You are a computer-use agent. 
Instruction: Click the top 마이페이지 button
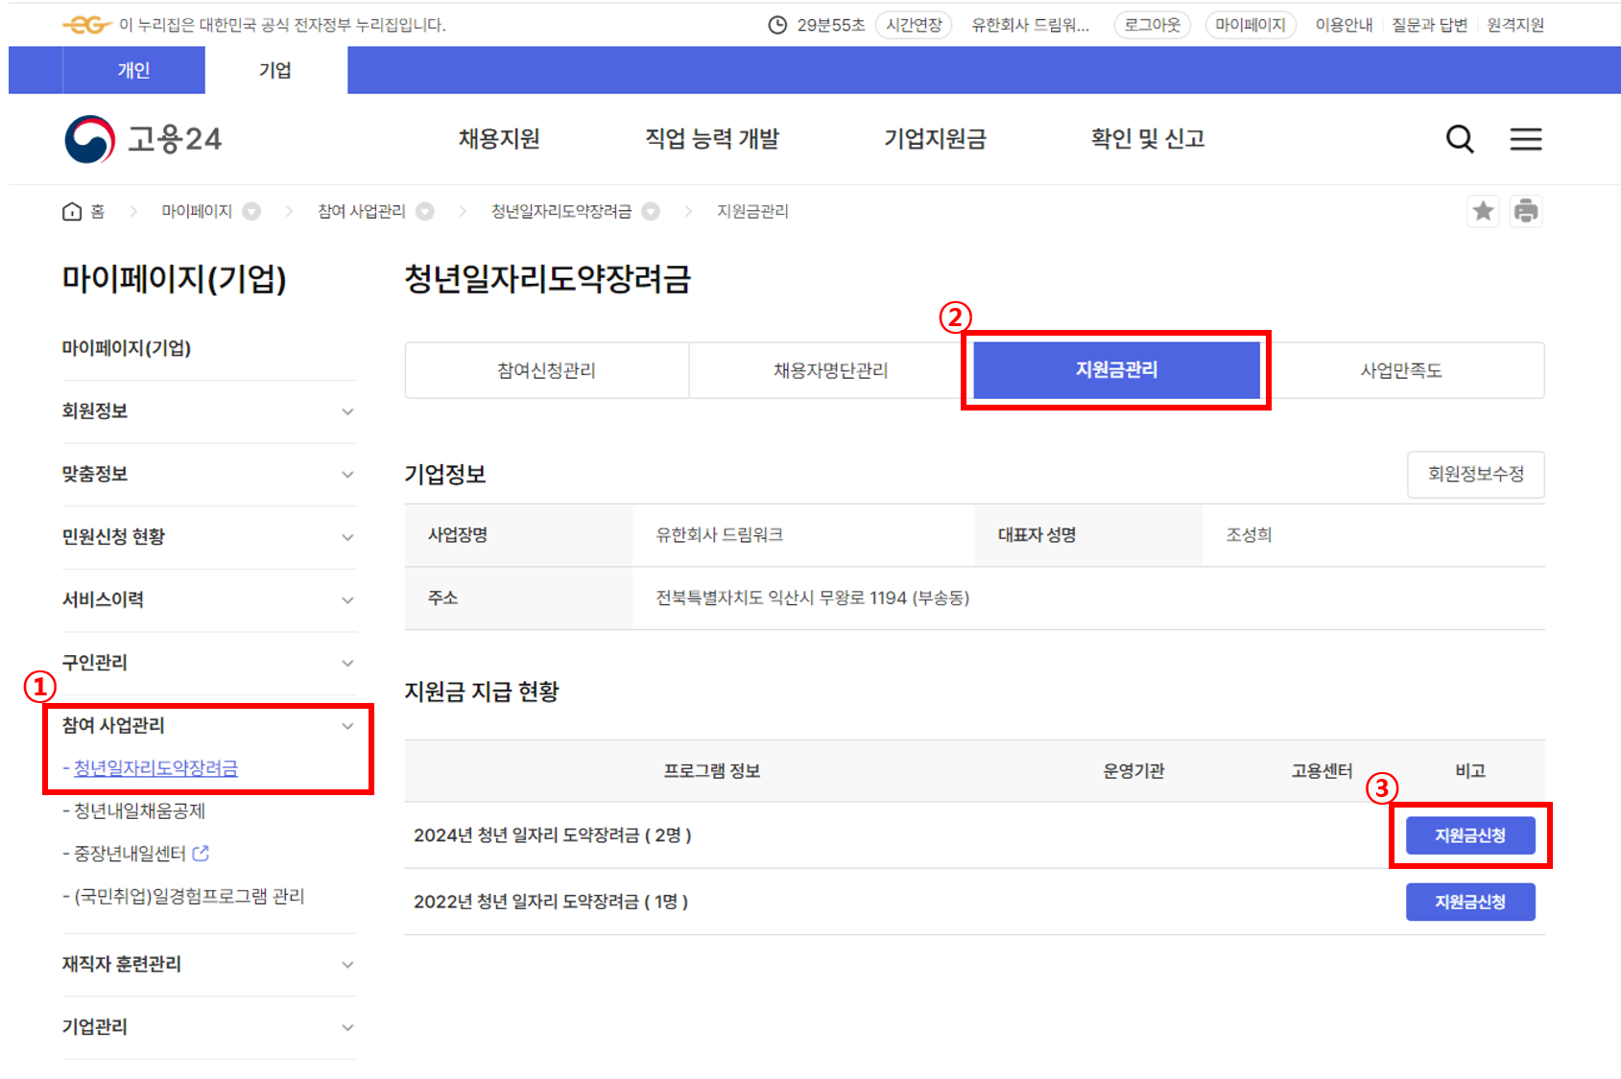[x=1251, y=25]
